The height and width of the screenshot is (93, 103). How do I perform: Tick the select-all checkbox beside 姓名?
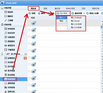coord(29,18)
